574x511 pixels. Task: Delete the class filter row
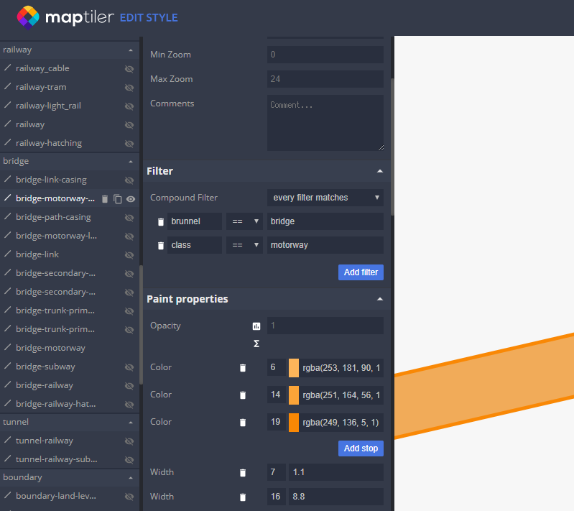click(161, 246)
